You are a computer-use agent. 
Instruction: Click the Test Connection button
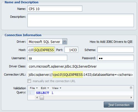pos(119,105)
